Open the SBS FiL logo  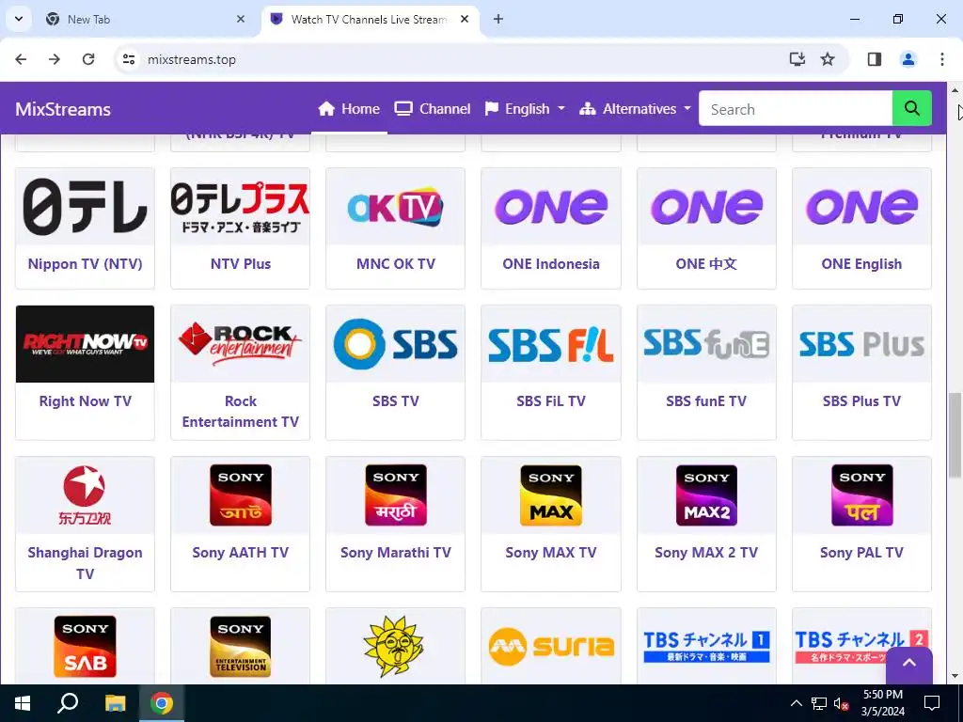pos(551,344)
